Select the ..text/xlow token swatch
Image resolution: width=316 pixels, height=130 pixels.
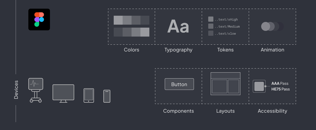click(211, 33)
